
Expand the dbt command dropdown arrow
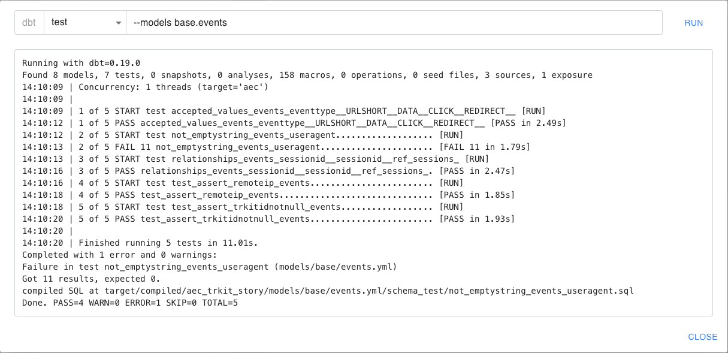click(x=118, y=23)
